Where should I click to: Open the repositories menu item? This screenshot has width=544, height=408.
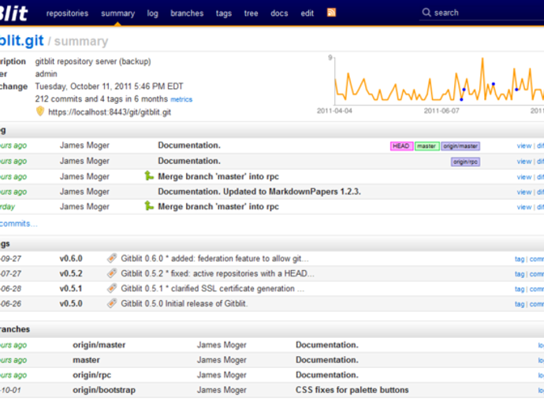67,13
